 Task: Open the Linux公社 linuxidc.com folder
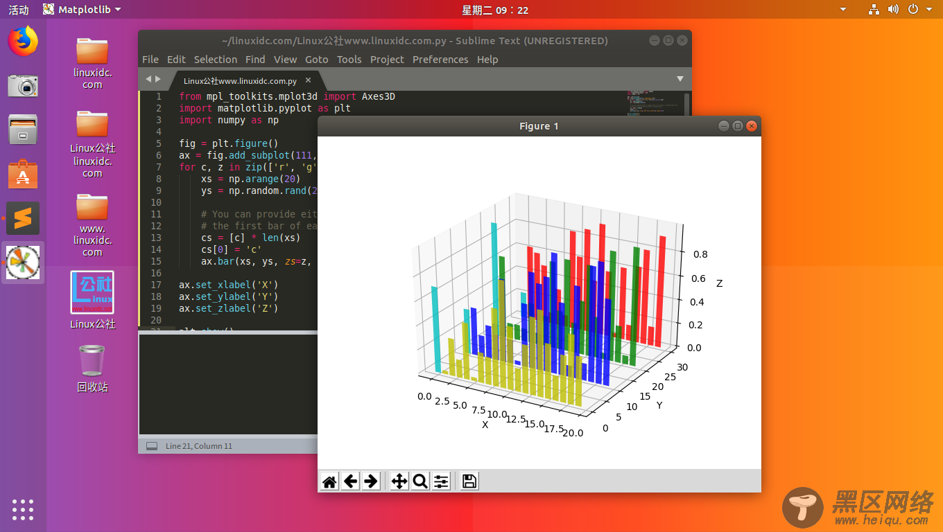pyautogui.click(x=92, y=143)
